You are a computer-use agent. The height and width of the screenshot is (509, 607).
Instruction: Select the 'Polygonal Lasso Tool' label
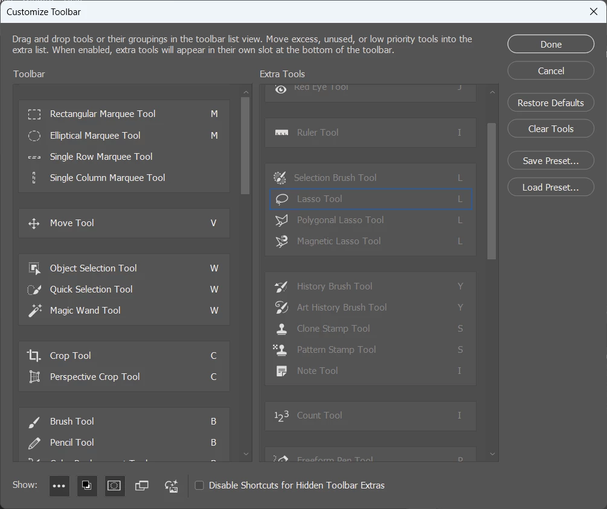pyautogui.click(x=340, y=220)
